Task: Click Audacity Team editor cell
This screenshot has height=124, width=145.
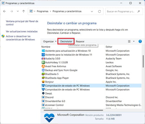Action: click(x=114, y=58)
